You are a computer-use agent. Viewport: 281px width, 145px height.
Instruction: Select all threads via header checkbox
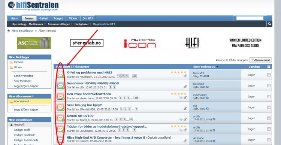tap(269, 67)
